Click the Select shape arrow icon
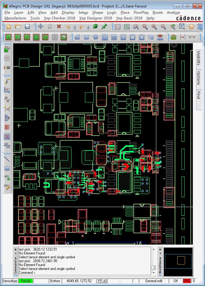The height and width of the screenshot is (286, 205). [x=105, y=37]
